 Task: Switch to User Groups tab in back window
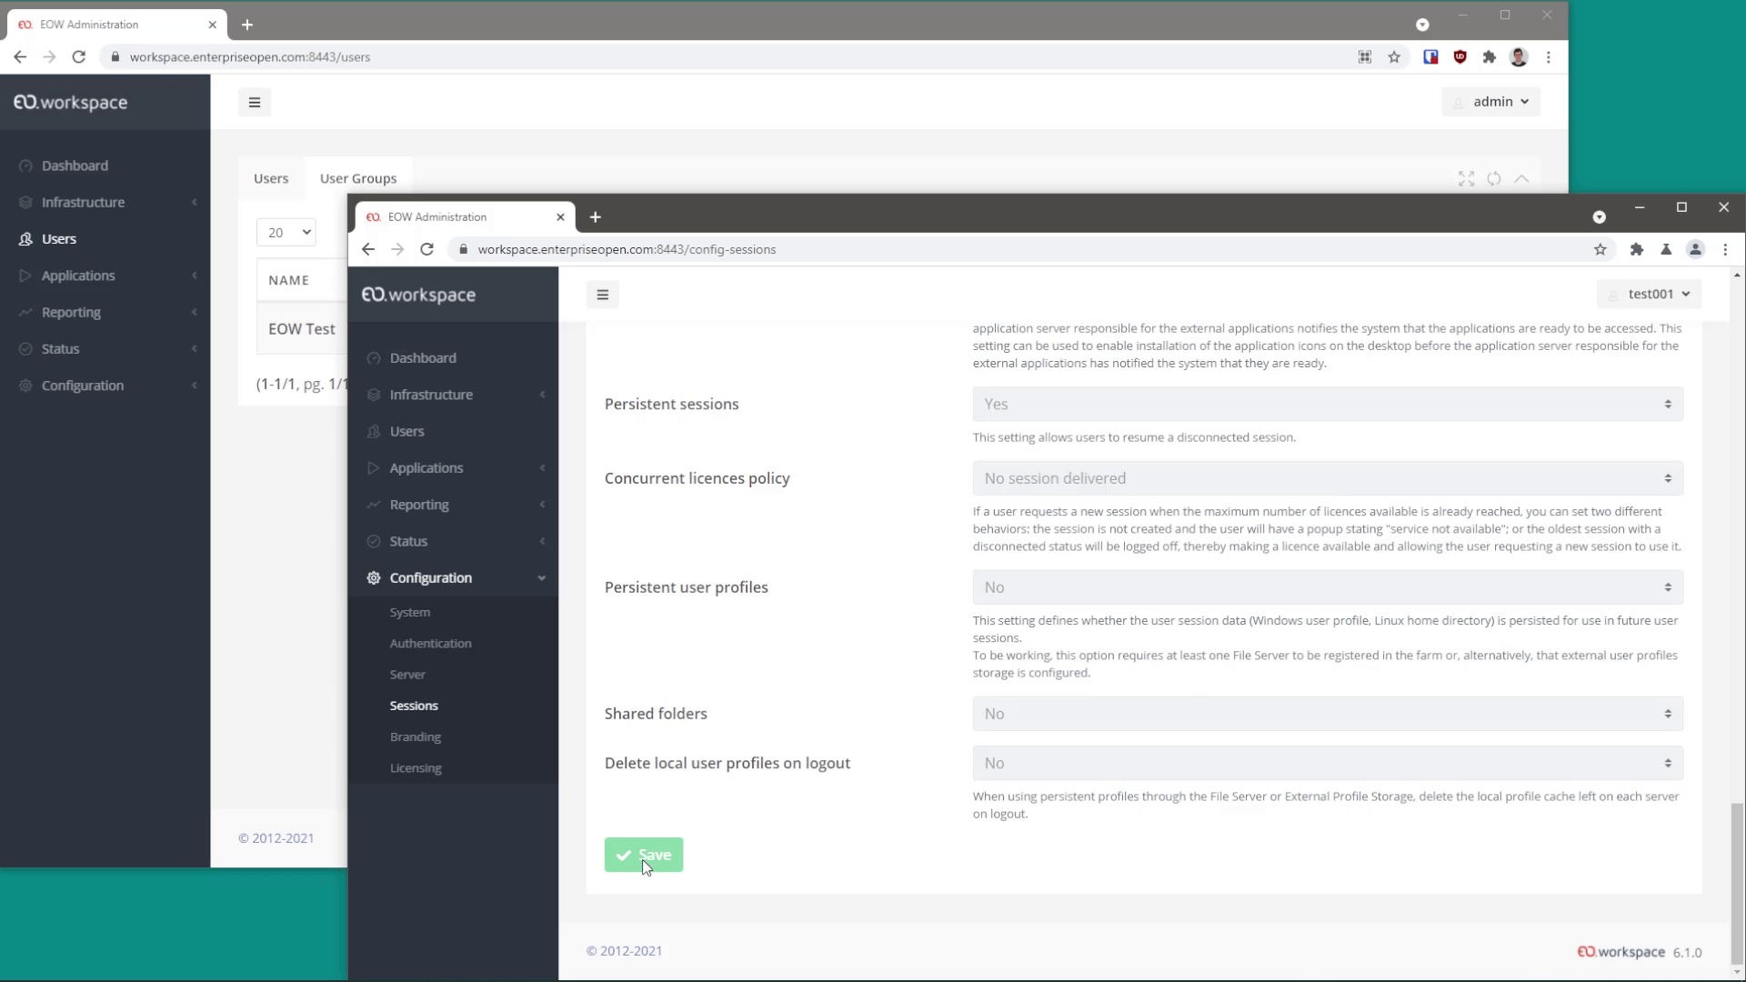tap(358, 178)
